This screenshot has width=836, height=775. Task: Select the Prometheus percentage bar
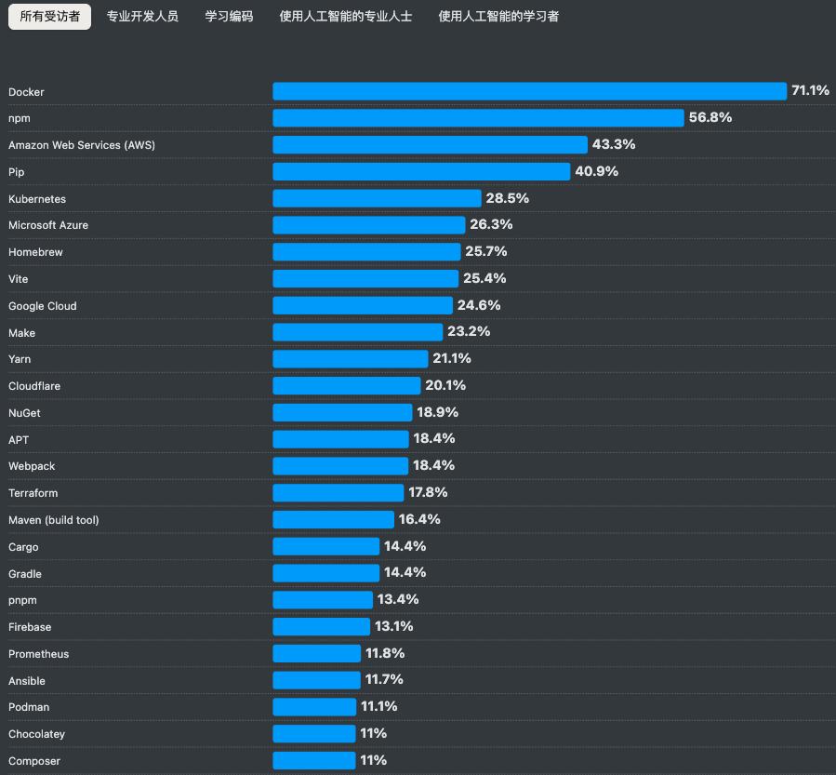[x=314, y=653]
